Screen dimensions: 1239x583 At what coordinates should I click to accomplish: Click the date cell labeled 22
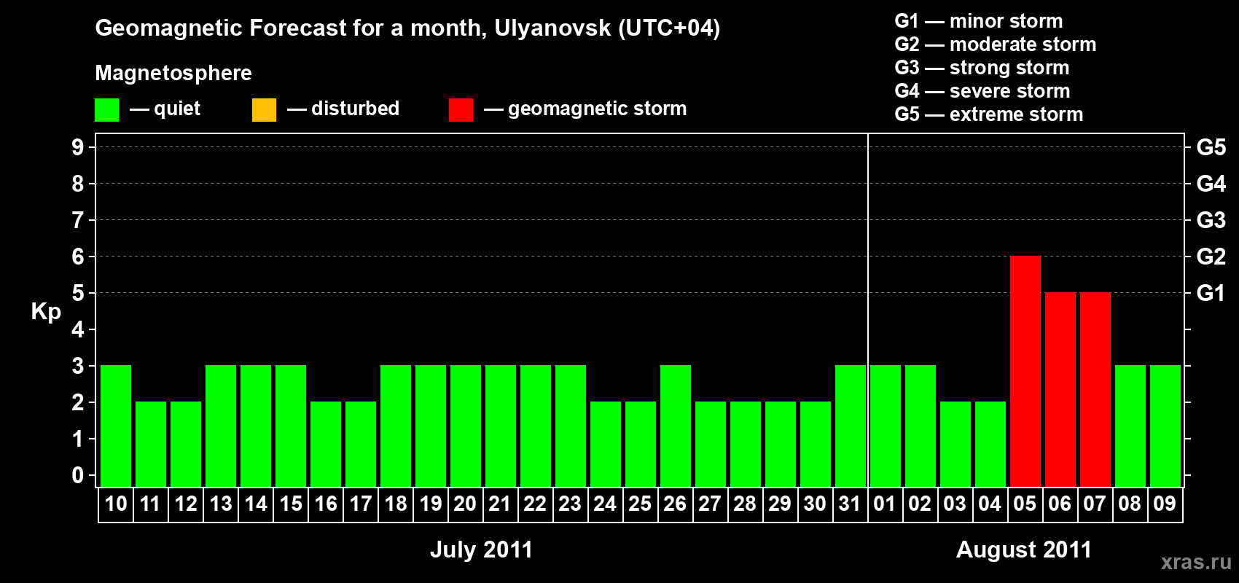pyautogui.click(x=536, y=504)
